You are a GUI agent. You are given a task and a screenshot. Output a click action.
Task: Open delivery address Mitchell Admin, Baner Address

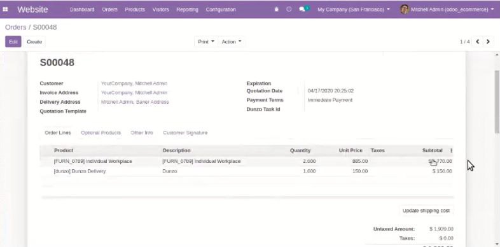tap(135, 102)
